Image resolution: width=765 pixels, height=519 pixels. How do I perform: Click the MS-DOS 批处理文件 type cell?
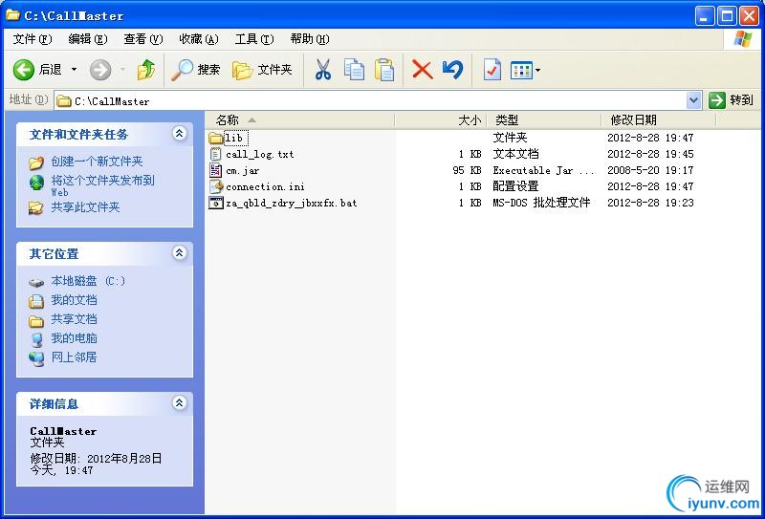point(541,203)
